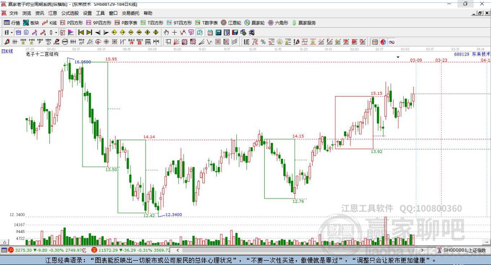The width and height of the screenshot is (491, 265).
Task: Click the last yellow diamond four-arrow icon
Action: coord(156,33)
